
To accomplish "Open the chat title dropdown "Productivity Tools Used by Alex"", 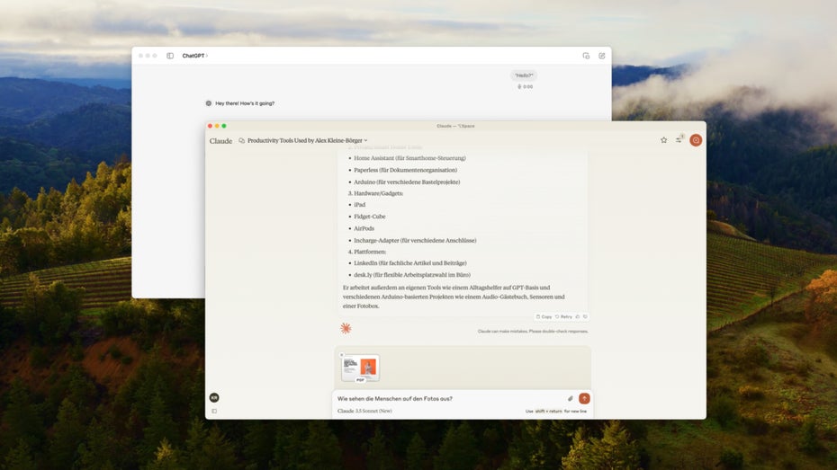I will pyautogui.click(x=308, y=141).
